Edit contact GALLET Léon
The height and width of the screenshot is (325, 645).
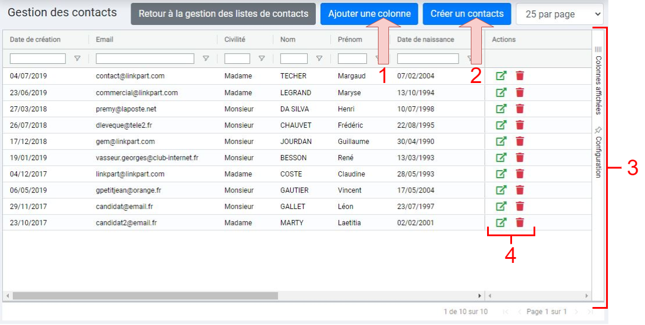point(501,207)
